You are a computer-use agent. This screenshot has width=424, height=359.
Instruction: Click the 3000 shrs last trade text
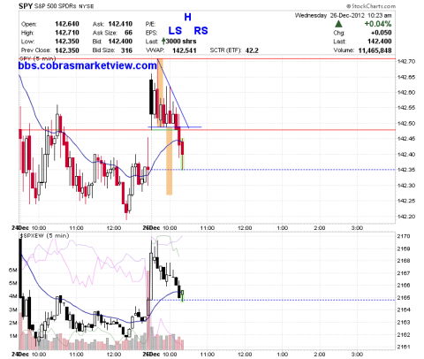(181, 42)
